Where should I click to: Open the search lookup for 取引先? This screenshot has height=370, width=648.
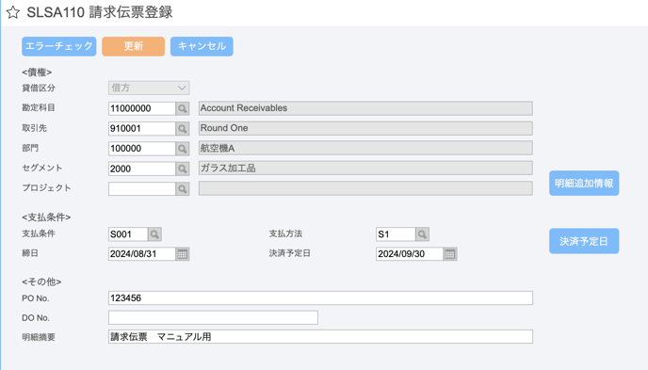point(183,128)
